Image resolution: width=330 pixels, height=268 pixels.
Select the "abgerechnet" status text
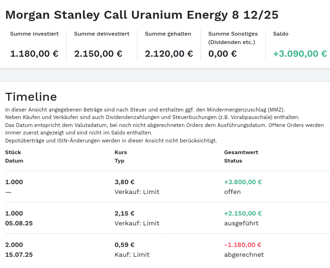pyautogui.click(x=244, y=255)
